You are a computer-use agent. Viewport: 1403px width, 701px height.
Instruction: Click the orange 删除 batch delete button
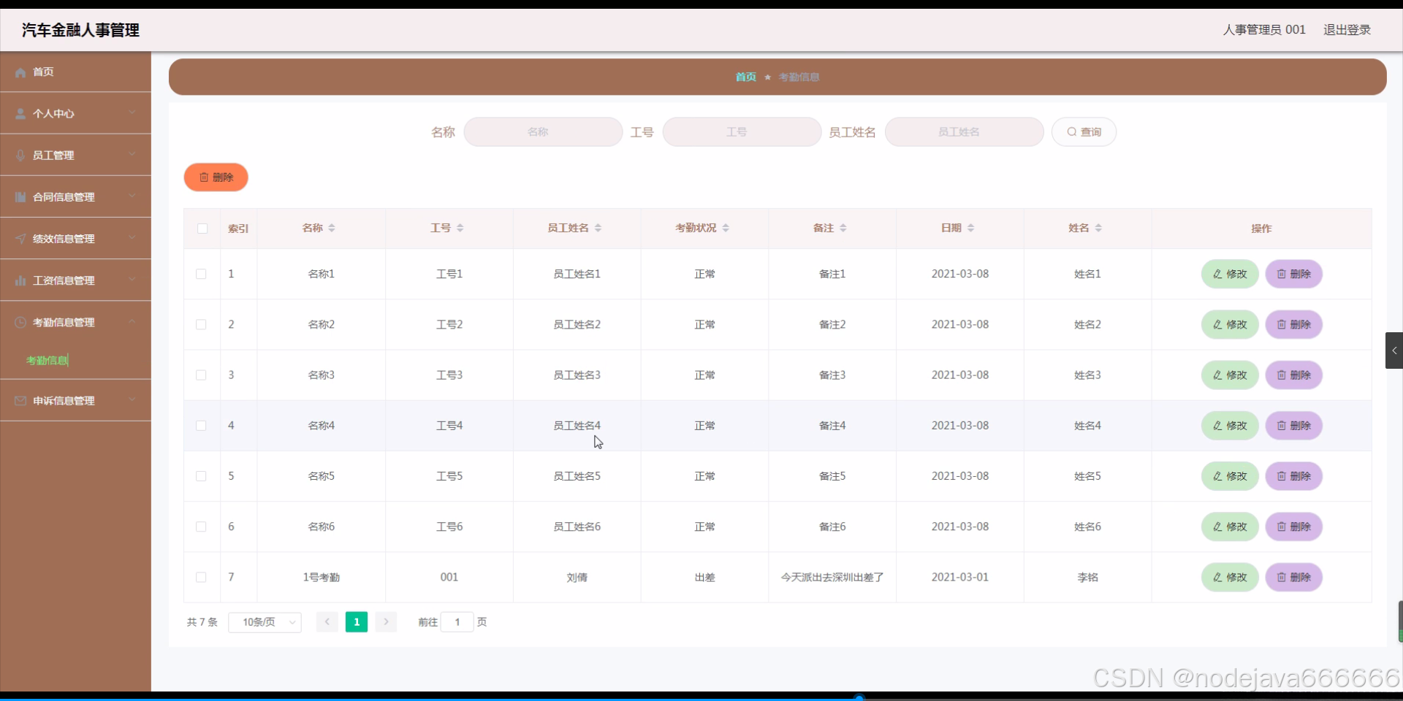[216, 177]
